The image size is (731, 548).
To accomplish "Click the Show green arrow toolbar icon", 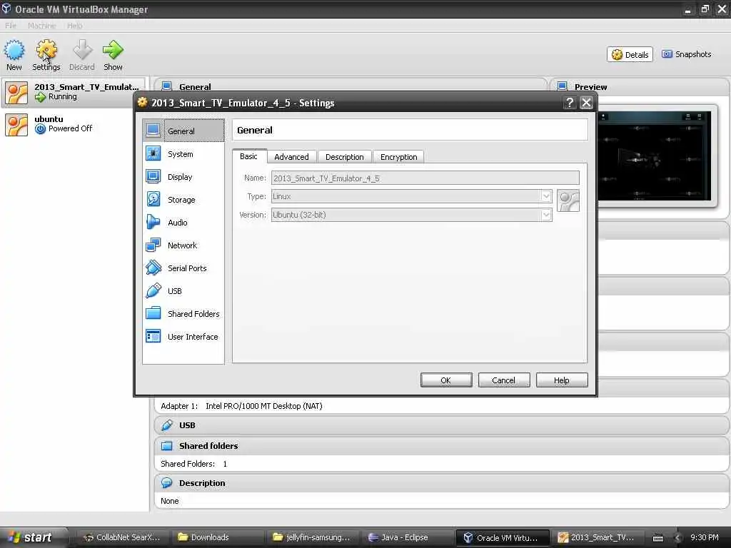I will (x=113, y=55).
